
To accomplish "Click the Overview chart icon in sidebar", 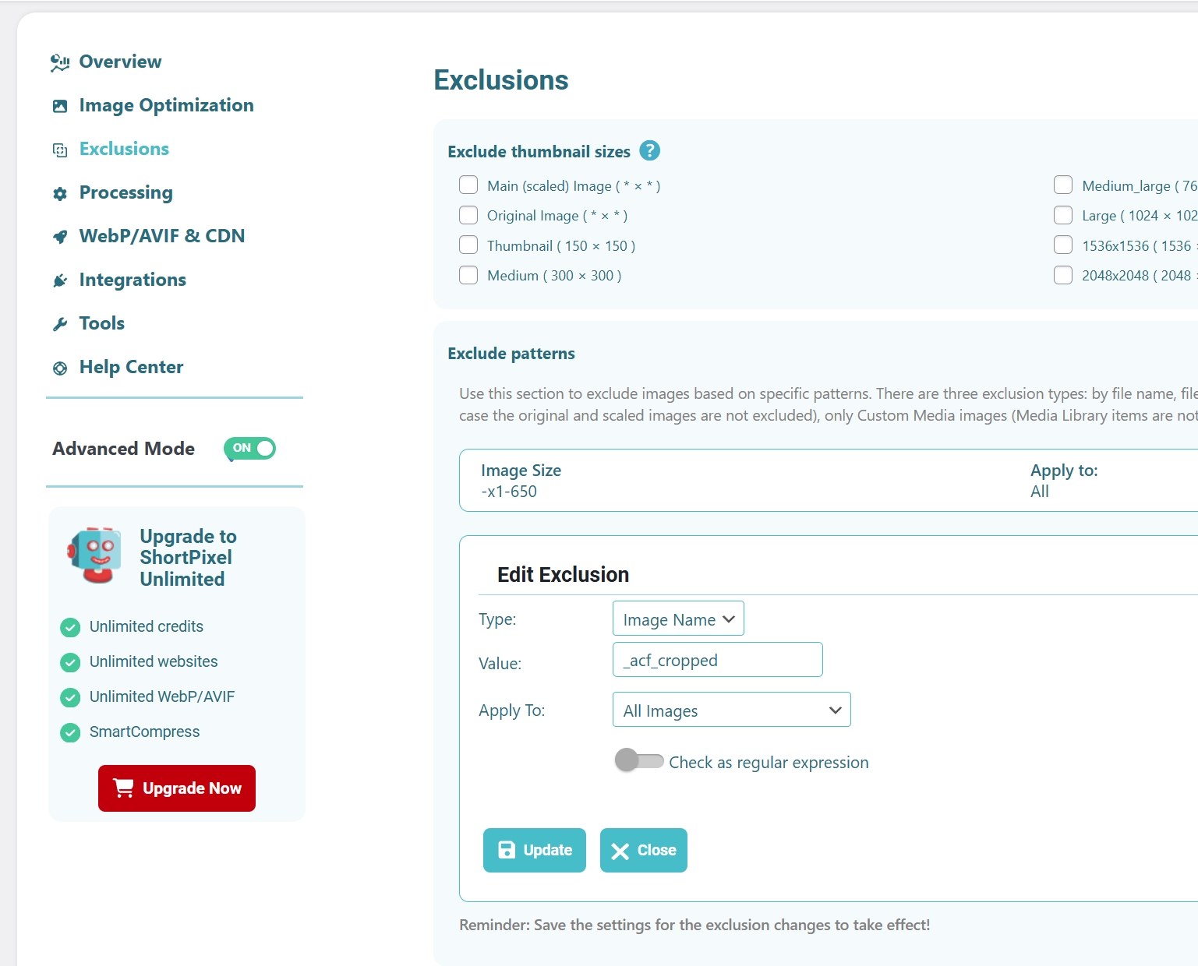I will (60, 62).
